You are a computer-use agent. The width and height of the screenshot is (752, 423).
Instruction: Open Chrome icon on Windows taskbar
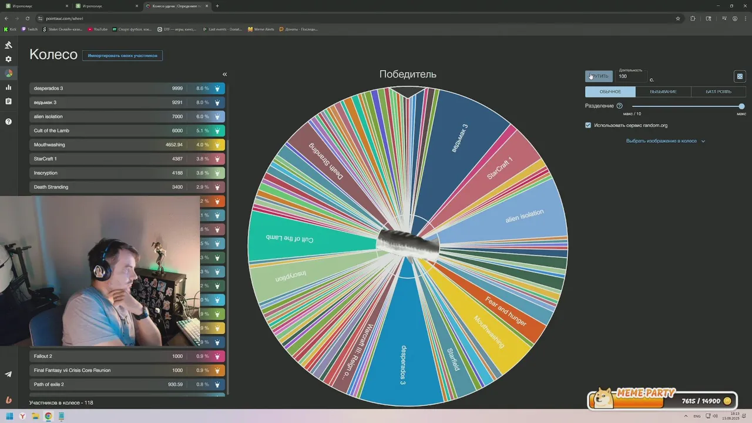click(x=48, y=416)
